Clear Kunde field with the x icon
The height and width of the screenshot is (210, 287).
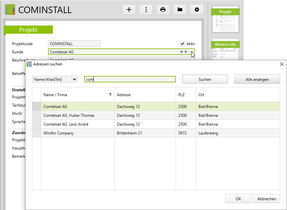186,52
